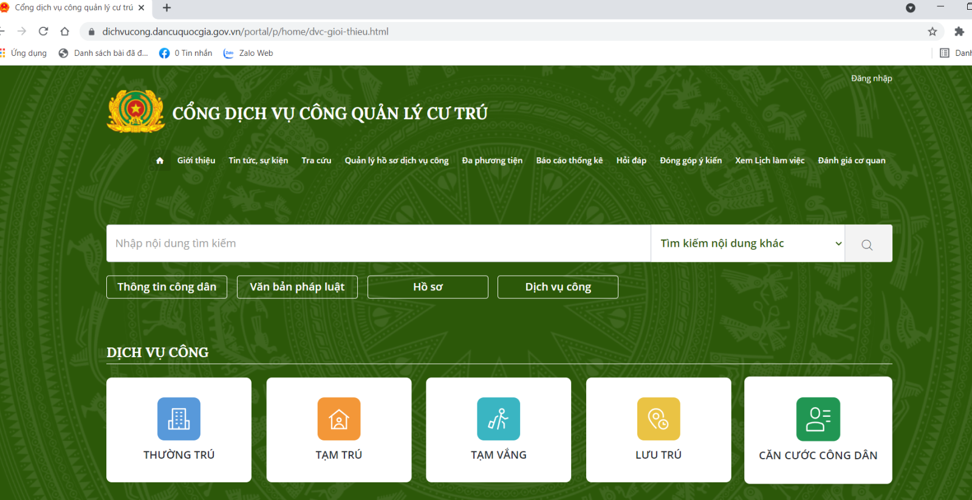Click the 'Đăng nhập' login link

pos(871,78)
